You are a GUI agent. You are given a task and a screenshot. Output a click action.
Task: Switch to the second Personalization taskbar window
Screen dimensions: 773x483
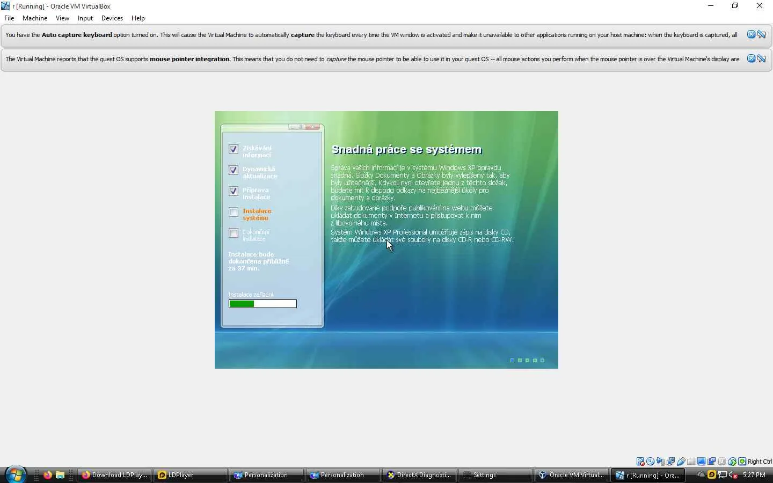point(344,475)
